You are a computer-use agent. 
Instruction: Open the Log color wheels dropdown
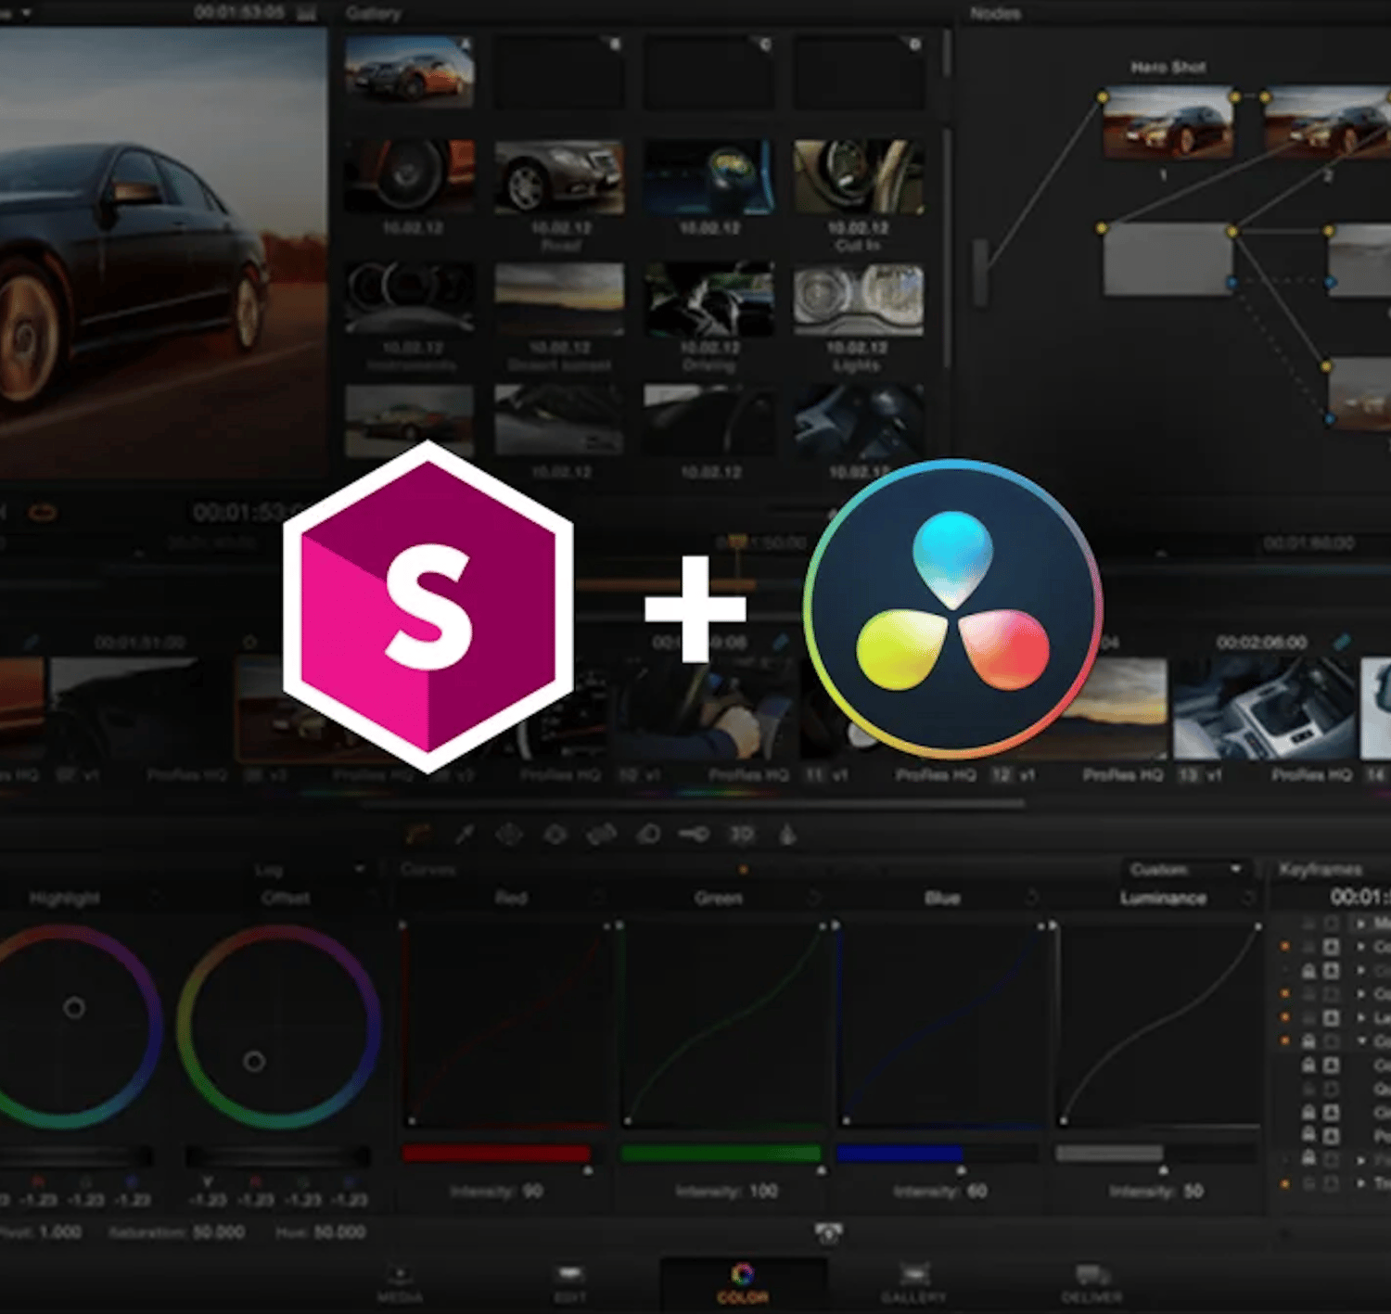[309, 870]
